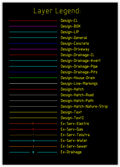
Task: Click the yellow Design-Text2 line sample
Action: pyautogui.click(x=33, y=118)
